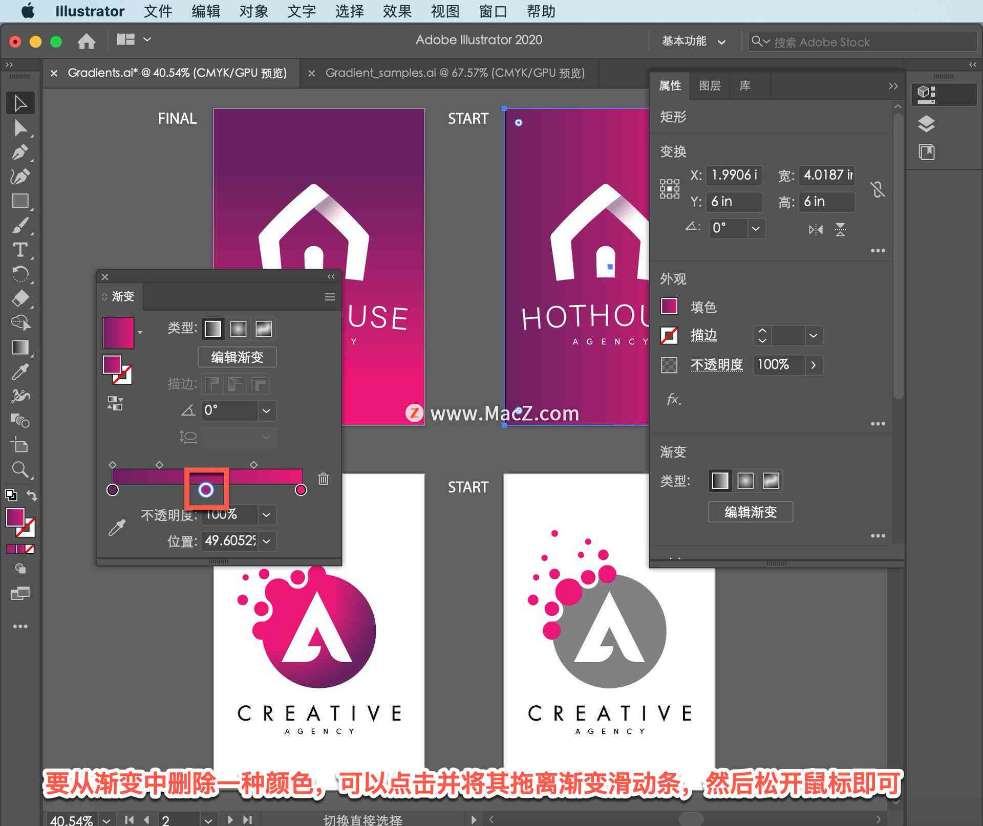The width and height of the screenshot is (983, 826).
Task: Open the 效果 menu
Action: (x=397, y=11)
